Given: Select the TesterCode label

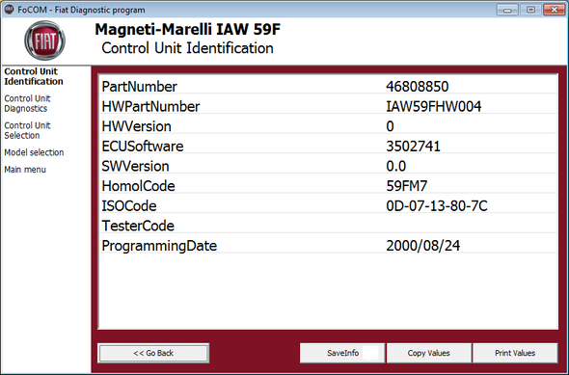Looking at the screenshot, I should click(138, 227).
